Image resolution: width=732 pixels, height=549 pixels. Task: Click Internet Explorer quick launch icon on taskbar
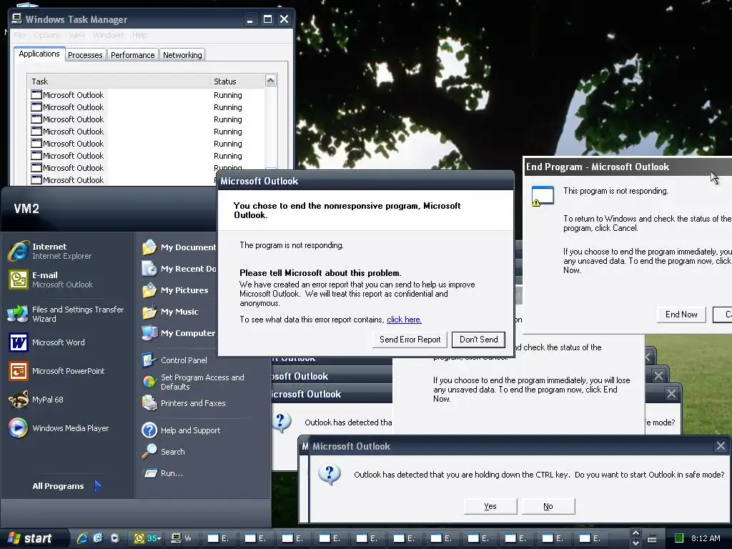pos(81,538)
